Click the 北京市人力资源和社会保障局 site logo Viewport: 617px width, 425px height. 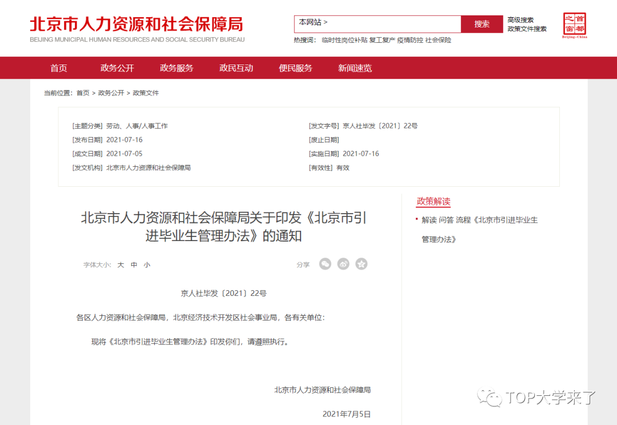[137, 29]
